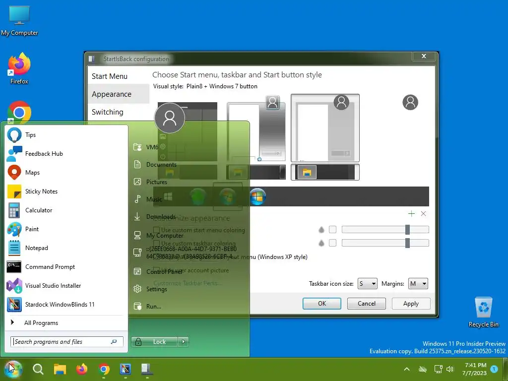
Task: Click user account picture in start menu
Action: click(170, 118)
